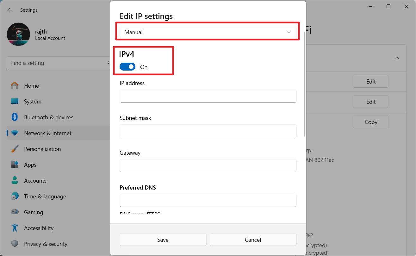Click the IP address input field
The height and width of the screenshot is (256, 416).
coord(208,96)
